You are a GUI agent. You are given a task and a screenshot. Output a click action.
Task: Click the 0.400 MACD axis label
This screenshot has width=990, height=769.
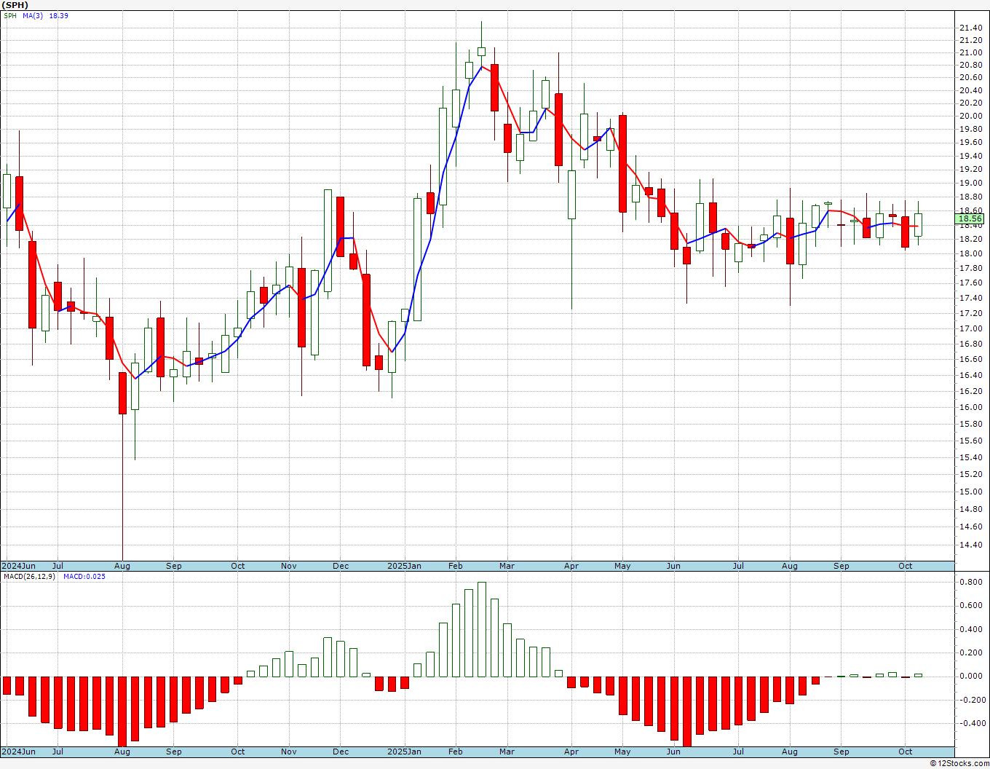pos(970,630)
